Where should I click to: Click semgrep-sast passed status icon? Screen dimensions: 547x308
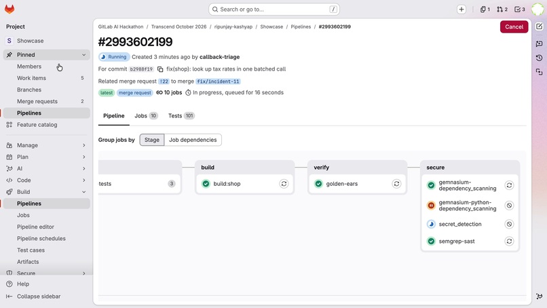click(x=431, y=241)
